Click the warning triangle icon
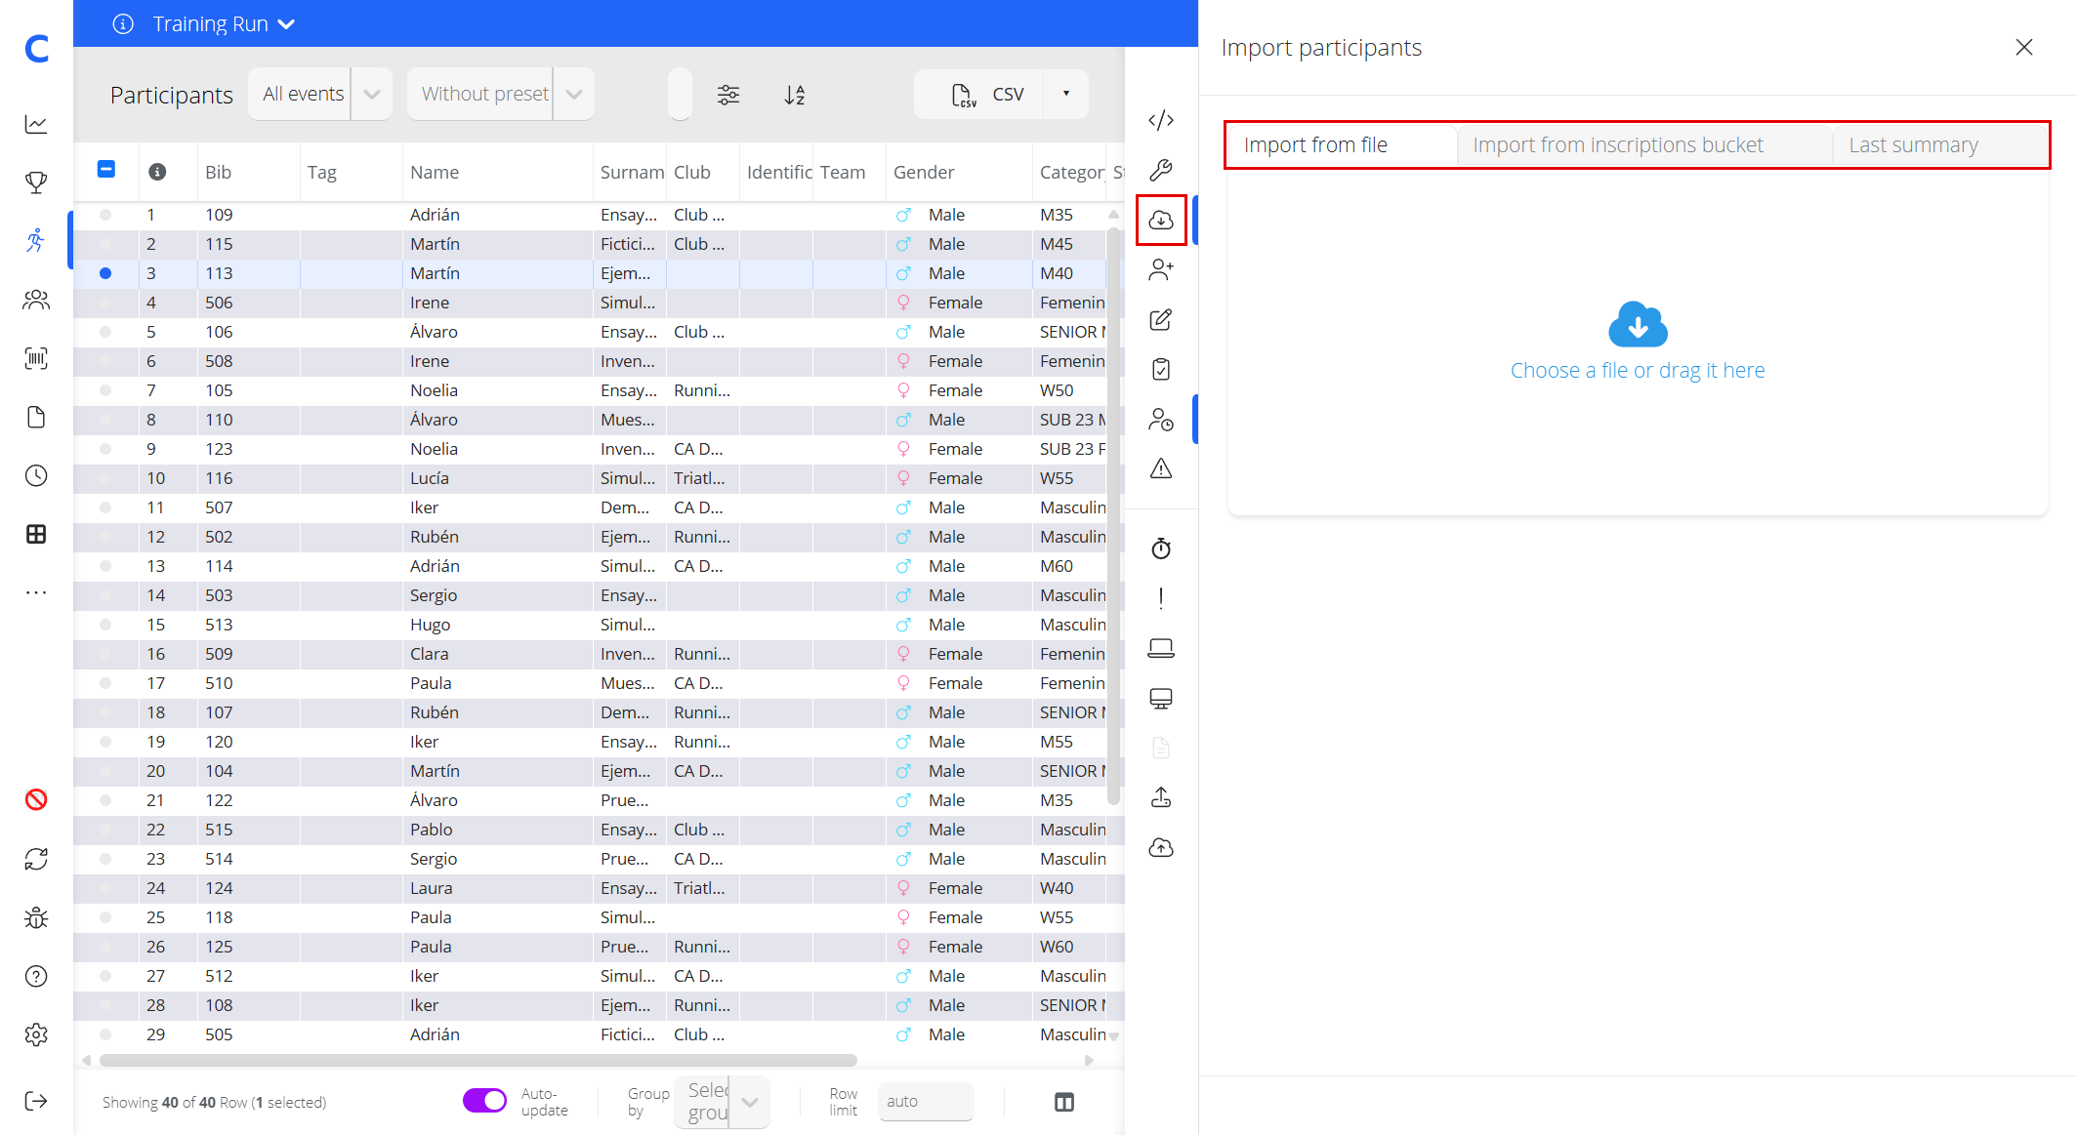Viewport: 2077px width, 1135px height. (1160, 468)
